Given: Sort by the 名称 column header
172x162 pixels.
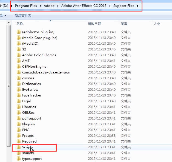Looking at the screenshot, I should pos(20,24).
